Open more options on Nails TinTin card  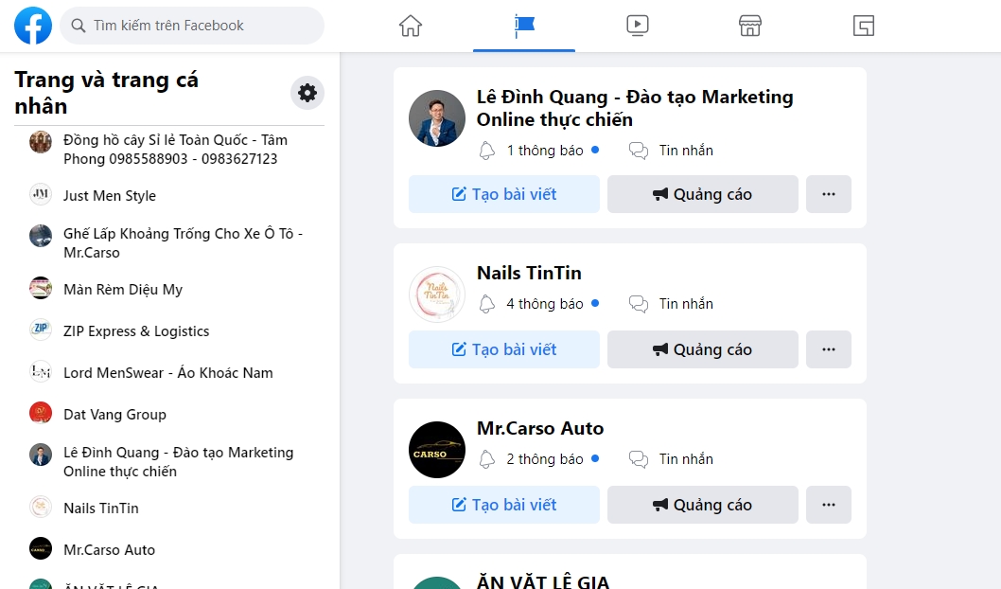click(829, 349)
